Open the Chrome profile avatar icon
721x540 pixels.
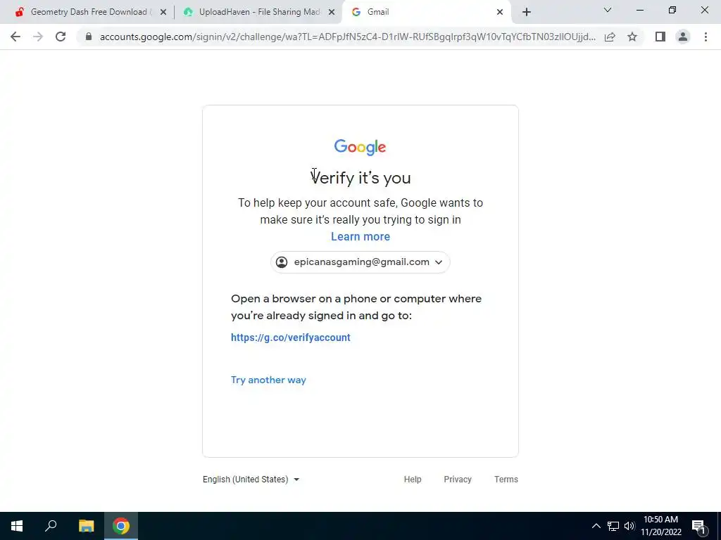pyautogui.click(x=683, y=37)
